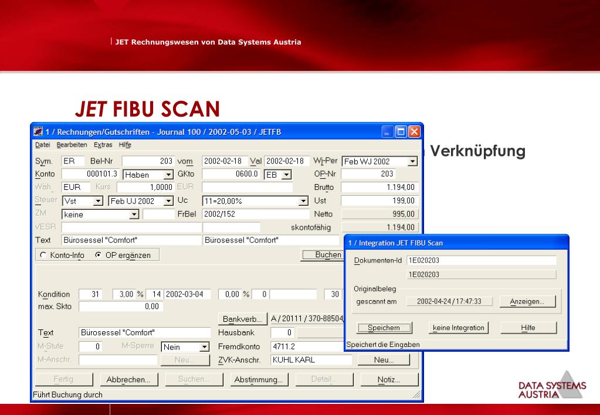Screen dimensions: 600x415
Task: Click Anzeigen... to view scanned document
Action: pos(527,301)
